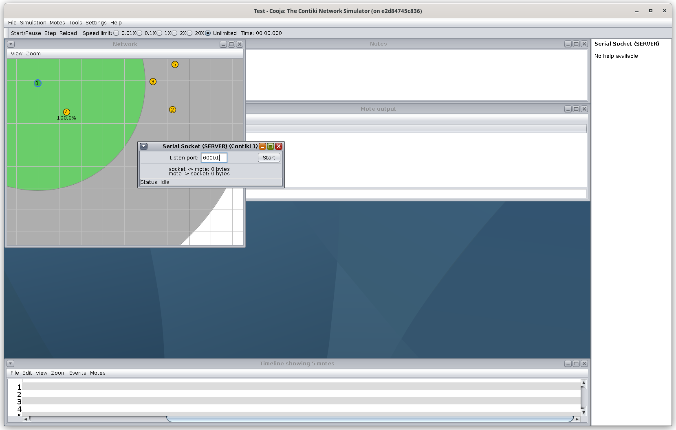Close the Network panel

coord(240,44)
